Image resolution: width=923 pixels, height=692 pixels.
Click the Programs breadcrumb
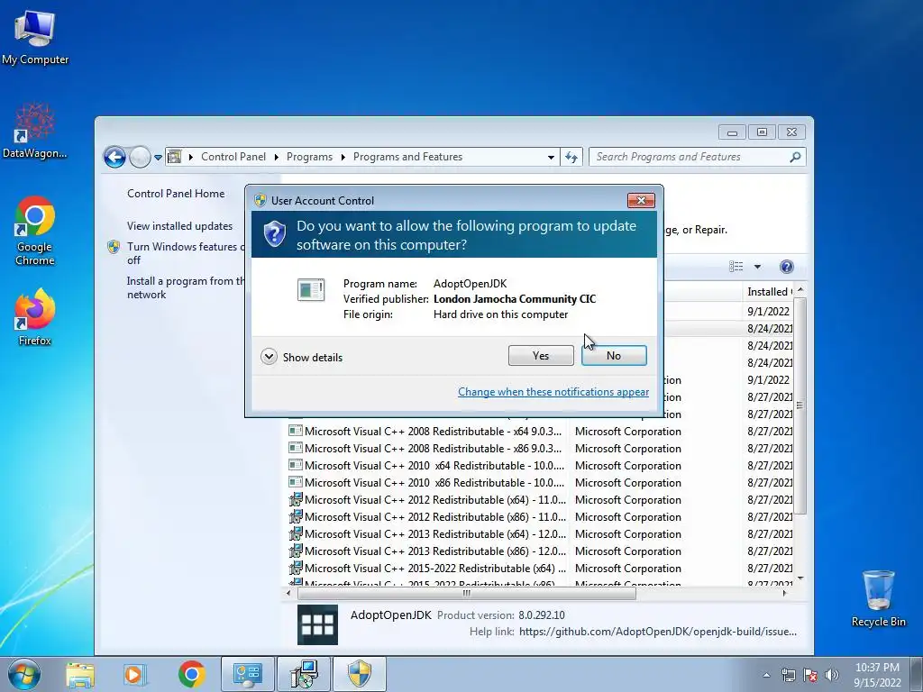click(309, 157)
